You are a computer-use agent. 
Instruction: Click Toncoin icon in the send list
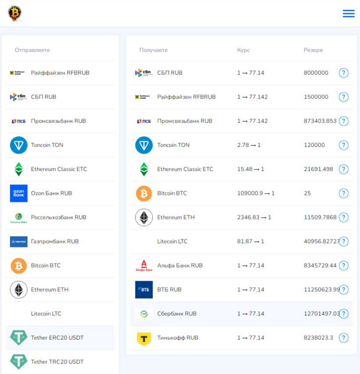coord(18,145)
